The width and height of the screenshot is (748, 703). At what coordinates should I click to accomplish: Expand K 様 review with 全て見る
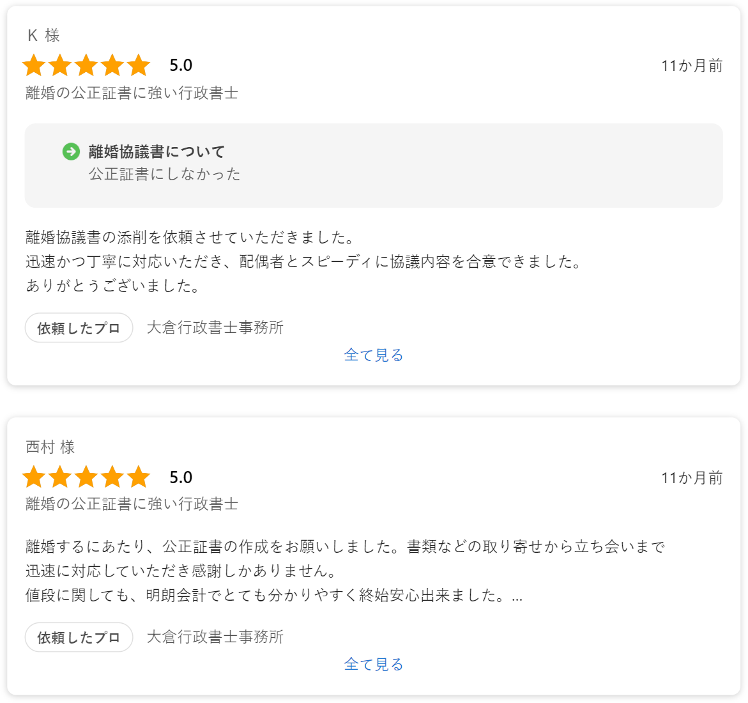(x=374, y=355)
